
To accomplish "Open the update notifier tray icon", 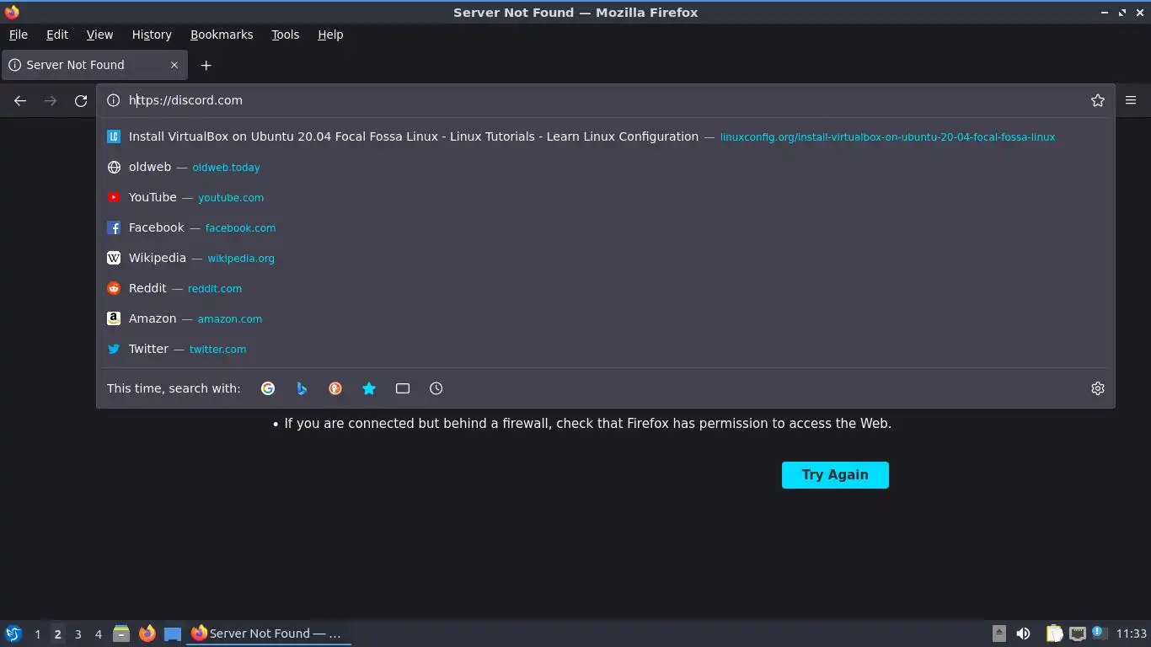I will pos(1098,632).
